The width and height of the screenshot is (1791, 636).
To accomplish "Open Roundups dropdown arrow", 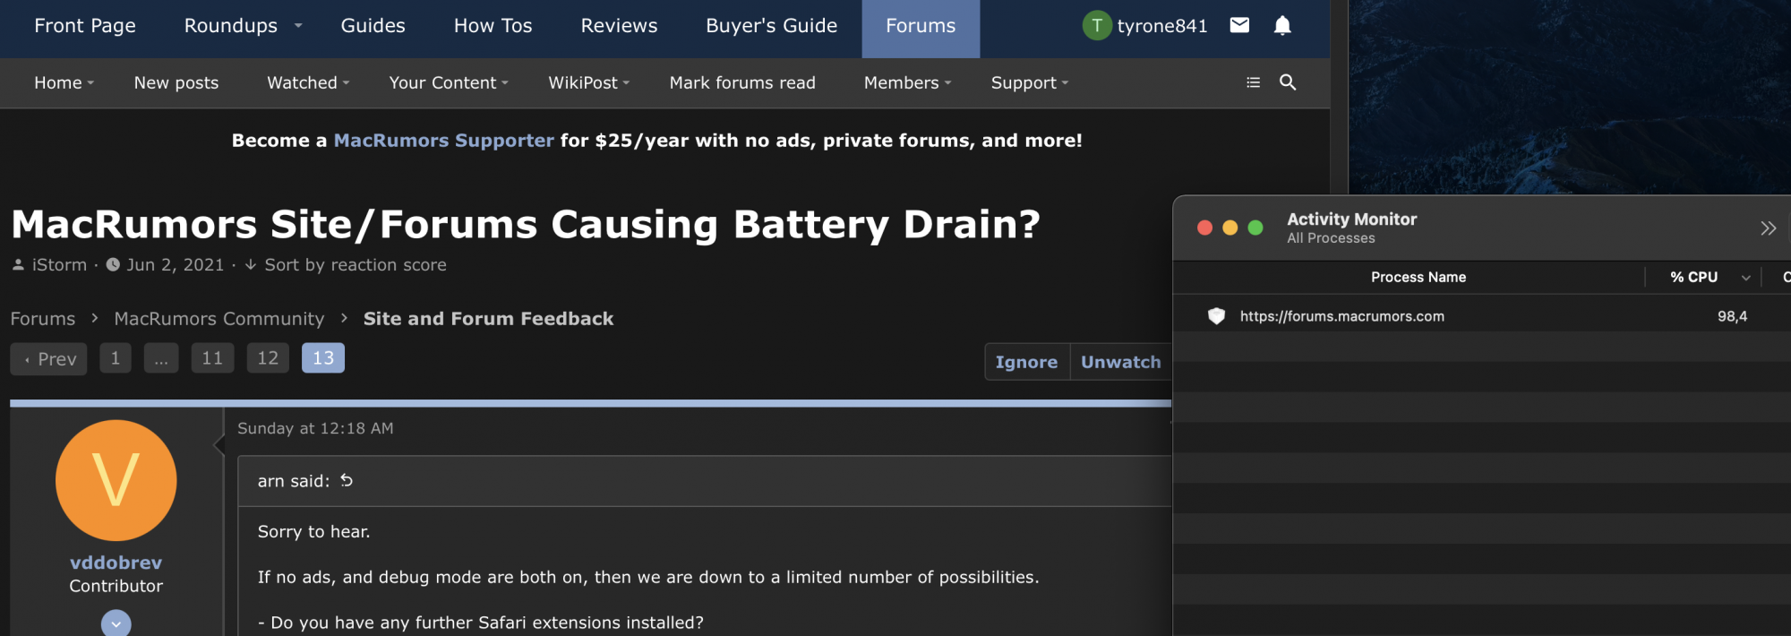I will click(x=298, y=26).
